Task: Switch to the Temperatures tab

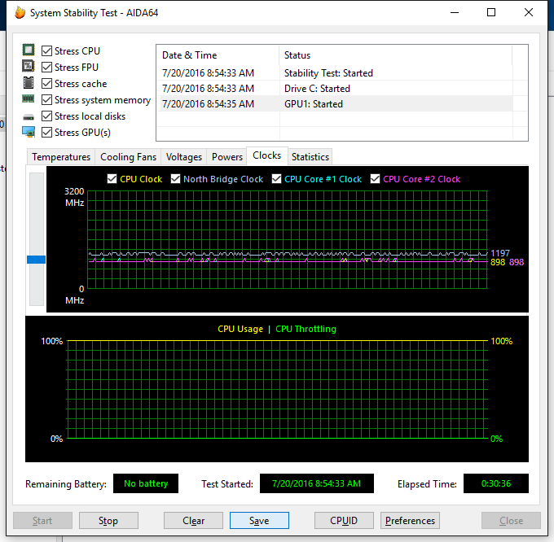Action: coord(61,157)
